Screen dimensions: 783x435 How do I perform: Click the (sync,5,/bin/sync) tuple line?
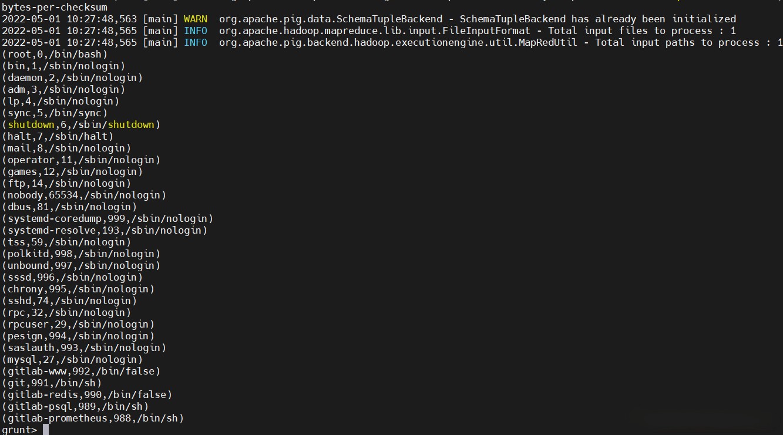[55, 113]
